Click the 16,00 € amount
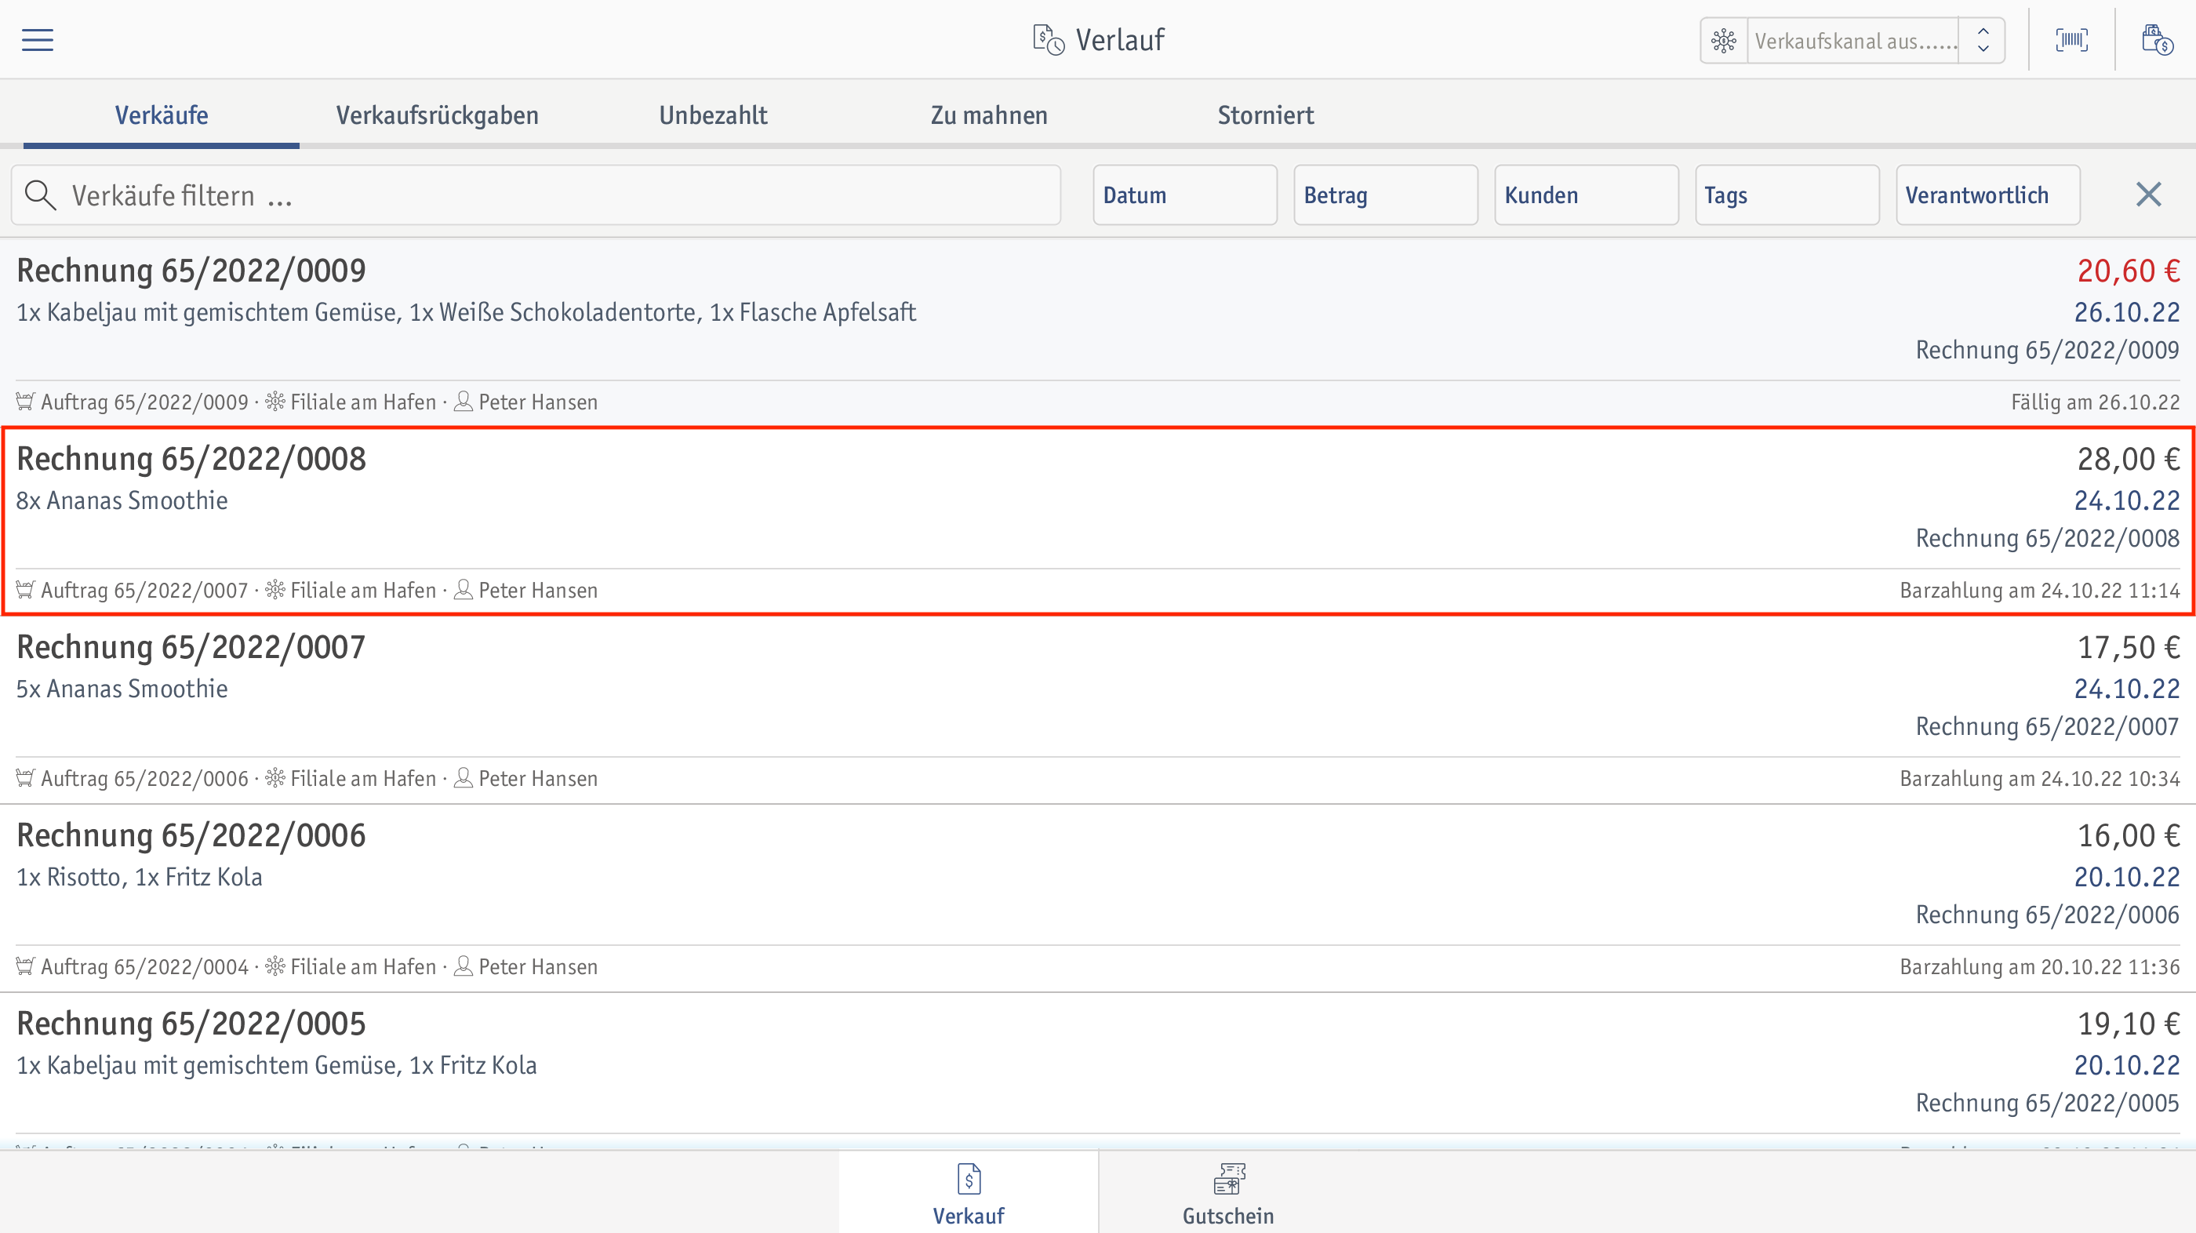Screen dimensions: 2196x1233 (2128, 836)
